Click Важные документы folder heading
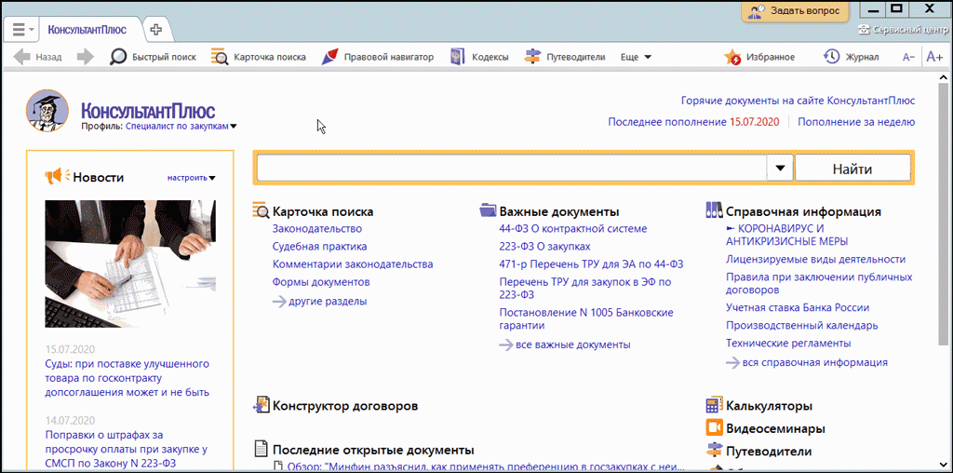This screenshot has width=953, height=473. (x=559, y=211)
